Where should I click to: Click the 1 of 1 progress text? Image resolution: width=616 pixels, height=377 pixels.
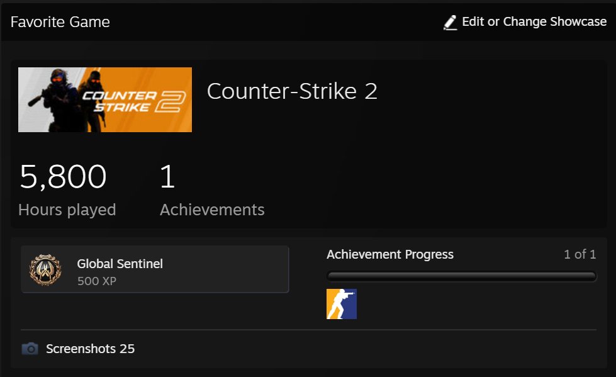580,254
